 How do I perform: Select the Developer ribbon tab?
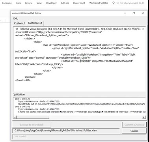pyautogui.click(x=51, y=3)
